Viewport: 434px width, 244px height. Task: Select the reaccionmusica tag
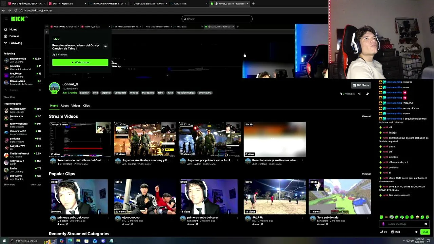click(185, 93)
